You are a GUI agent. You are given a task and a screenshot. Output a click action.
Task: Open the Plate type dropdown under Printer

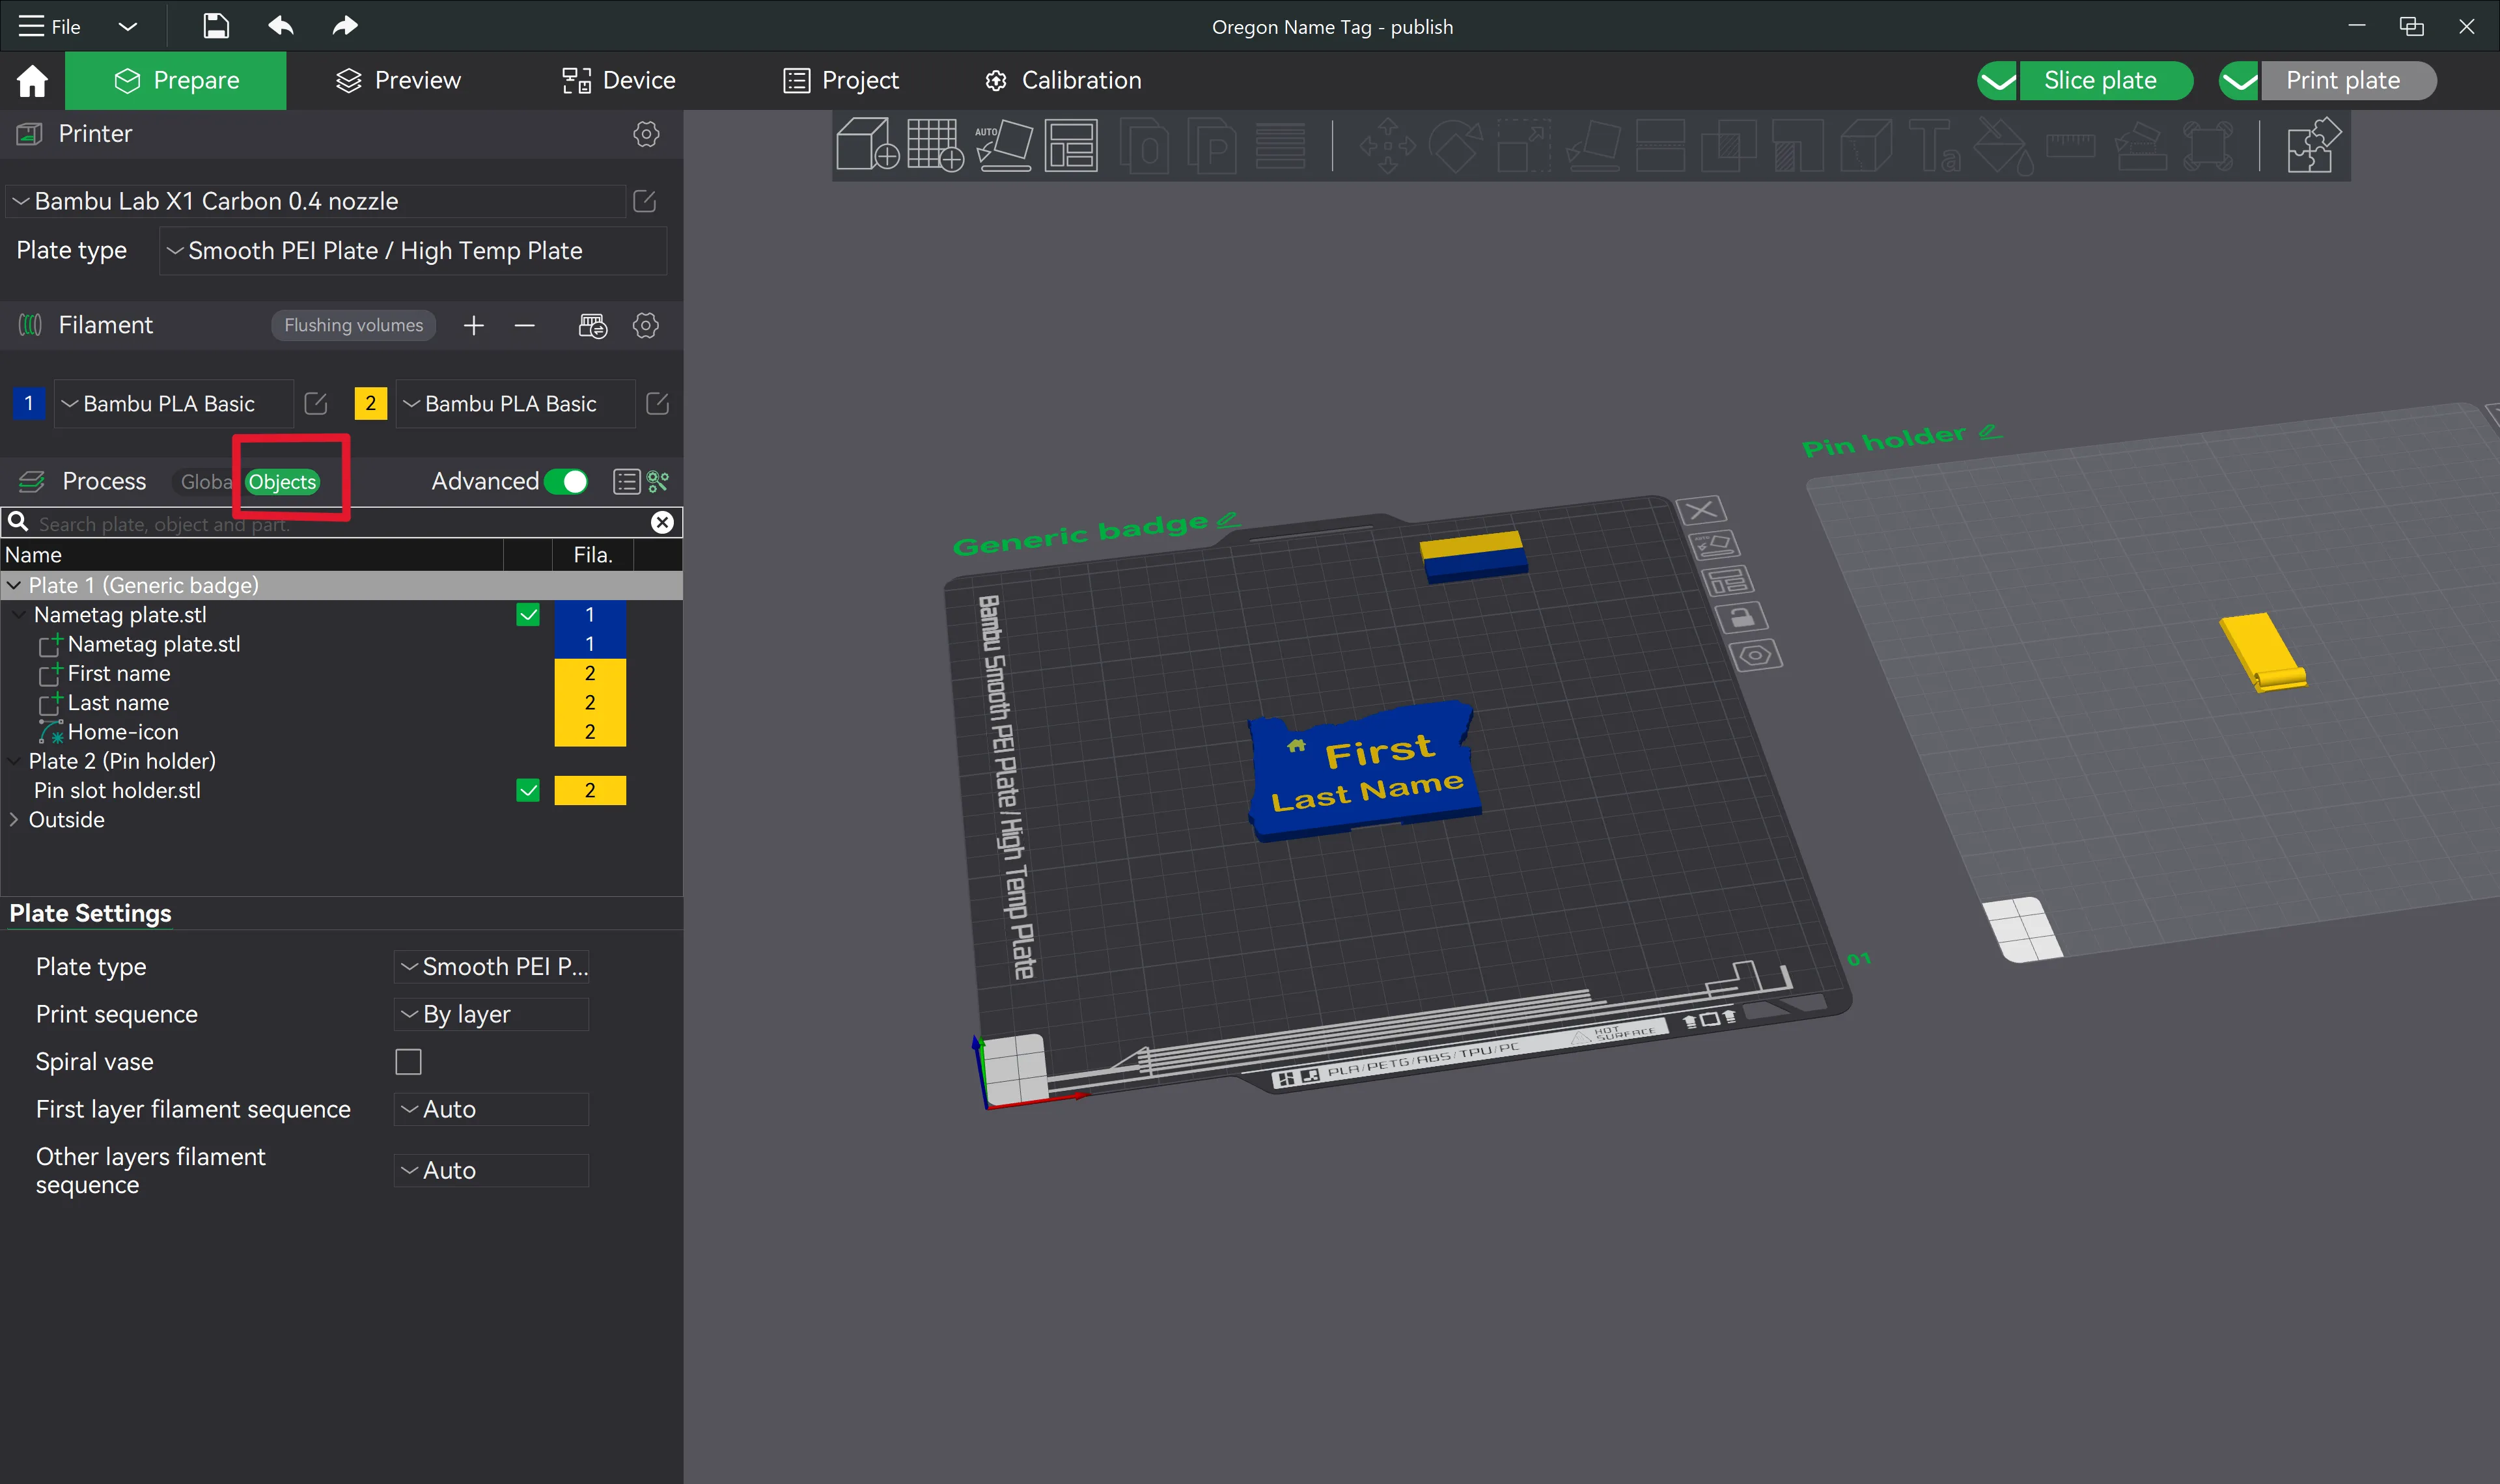pos(412,250)
